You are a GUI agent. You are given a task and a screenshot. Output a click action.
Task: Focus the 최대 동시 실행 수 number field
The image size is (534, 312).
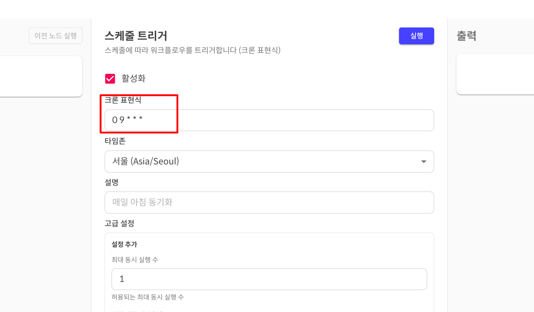[x=269, y=279]
